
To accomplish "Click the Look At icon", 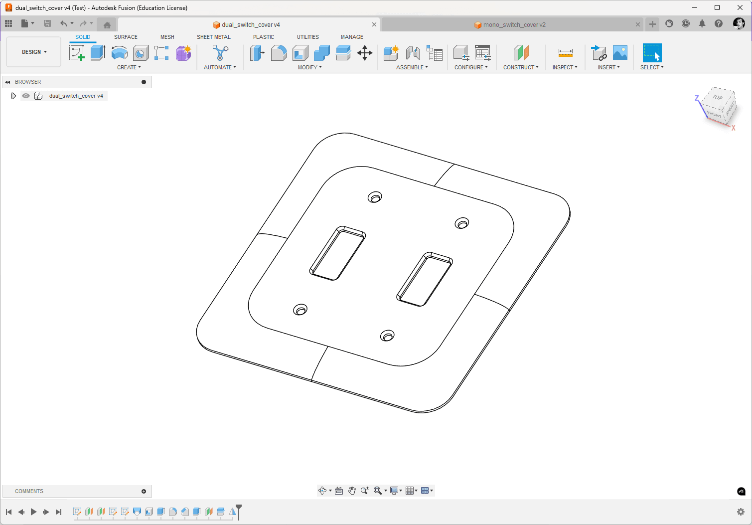I will click(x=339, y=491).
